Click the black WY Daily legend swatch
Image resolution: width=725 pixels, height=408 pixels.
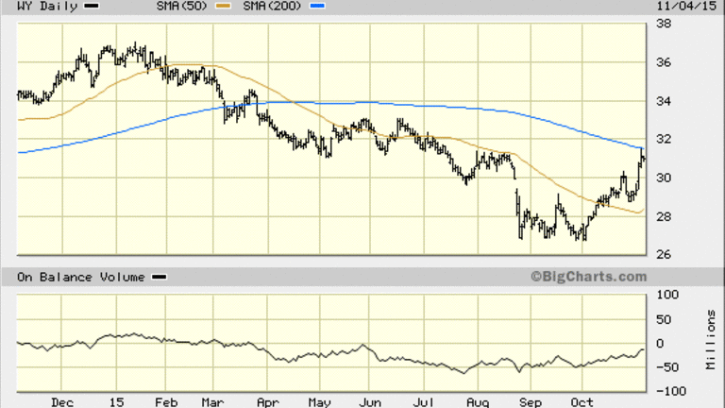(x=92, y=6)
